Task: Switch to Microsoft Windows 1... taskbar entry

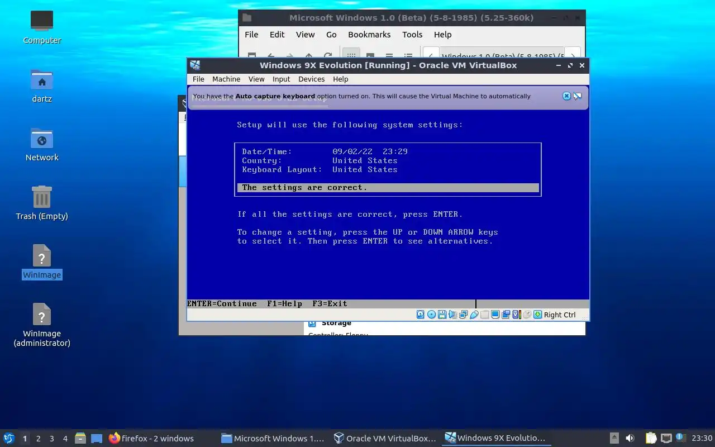Action: pyautogui.click(x=273, y=439)
